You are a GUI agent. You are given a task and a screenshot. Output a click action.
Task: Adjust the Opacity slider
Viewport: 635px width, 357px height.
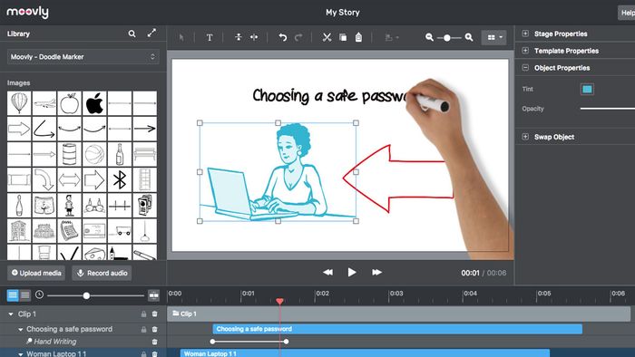(608, 109)
